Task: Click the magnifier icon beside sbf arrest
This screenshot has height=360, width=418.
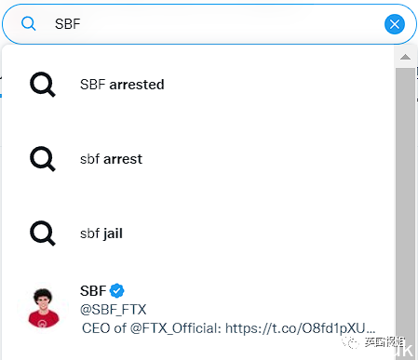Action: tap(43, 159)
